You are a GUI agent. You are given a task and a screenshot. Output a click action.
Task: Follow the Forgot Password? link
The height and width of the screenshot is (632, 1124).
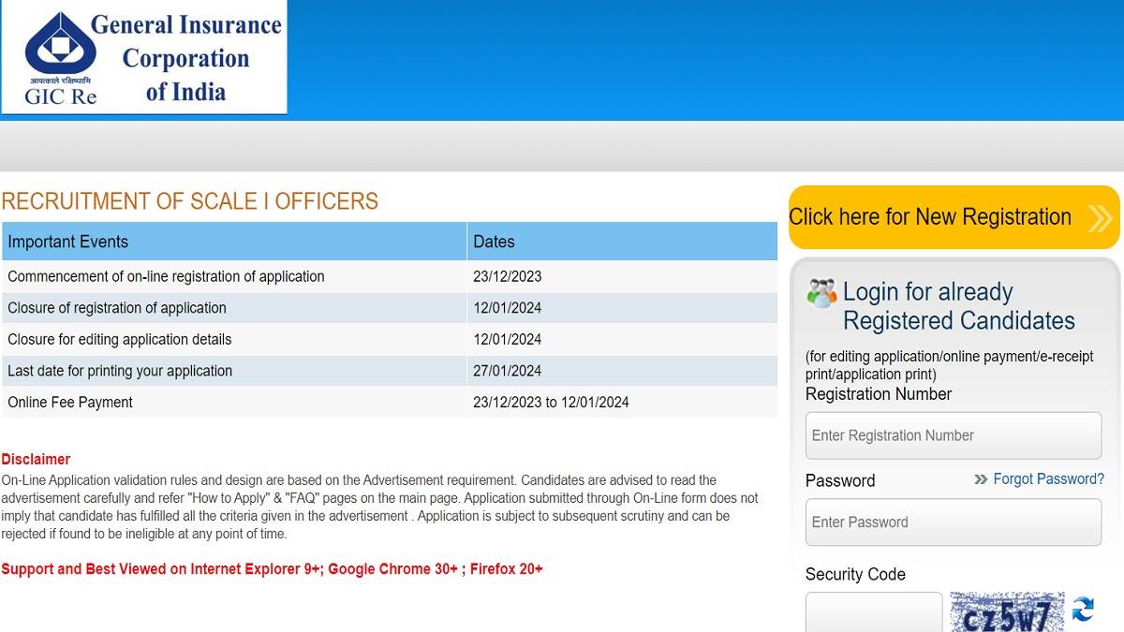point(1048,479)
